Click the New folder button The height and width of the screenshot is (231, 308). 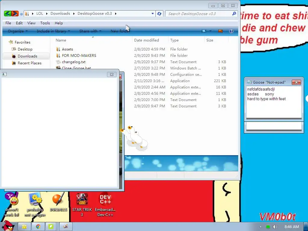coord(120,31)
